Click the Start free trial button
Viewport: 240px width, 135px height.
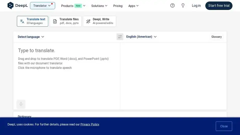click(219, 6)
